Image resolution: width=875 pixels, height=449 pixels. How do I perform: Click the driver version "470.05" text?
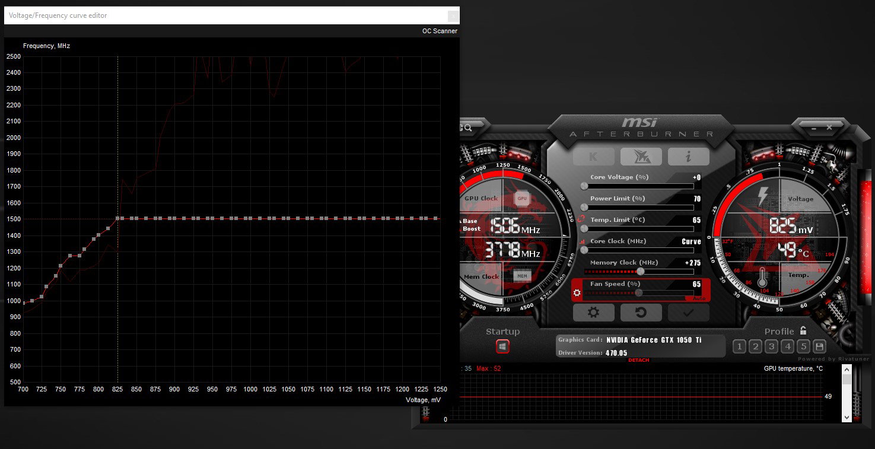coord(616,353)
